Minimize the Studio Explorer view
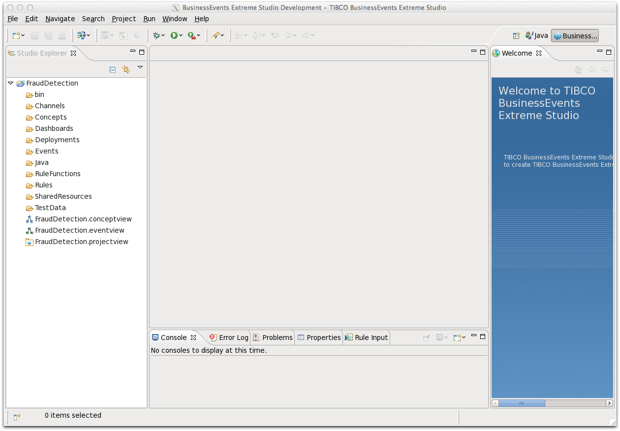Image resolution: width=620 pixels, height=431 pixels. (x=132, y=51)
